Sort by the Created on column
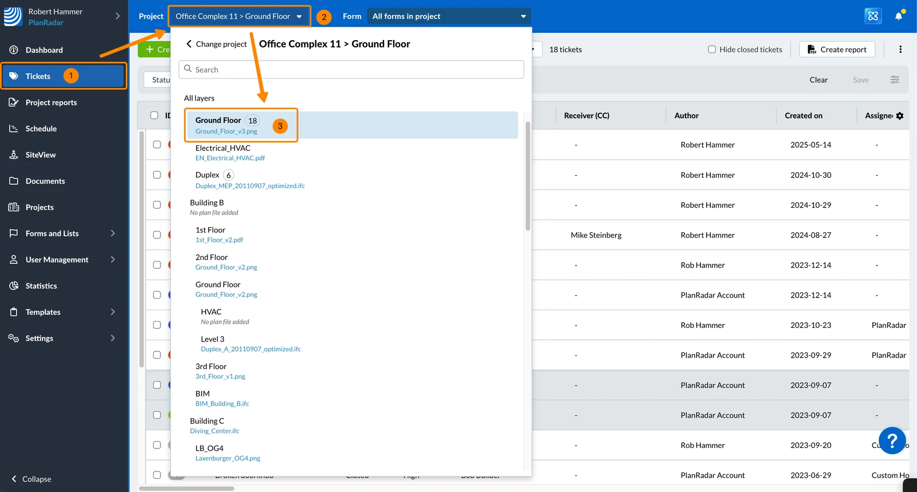This screenshot has height=492, width=917. 804,116
